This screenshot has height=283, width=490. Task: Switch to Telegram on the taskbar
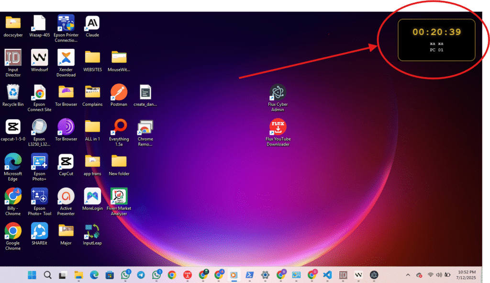click(141, 275)
